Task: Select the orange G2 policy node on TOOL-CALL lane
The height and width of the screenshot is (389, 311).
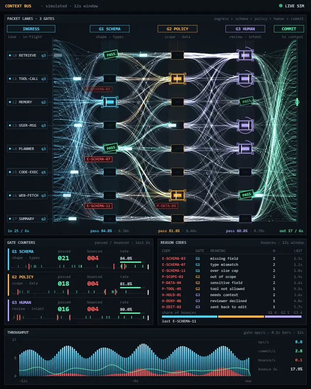Action: pyautogui.click(x=178, y=79)
